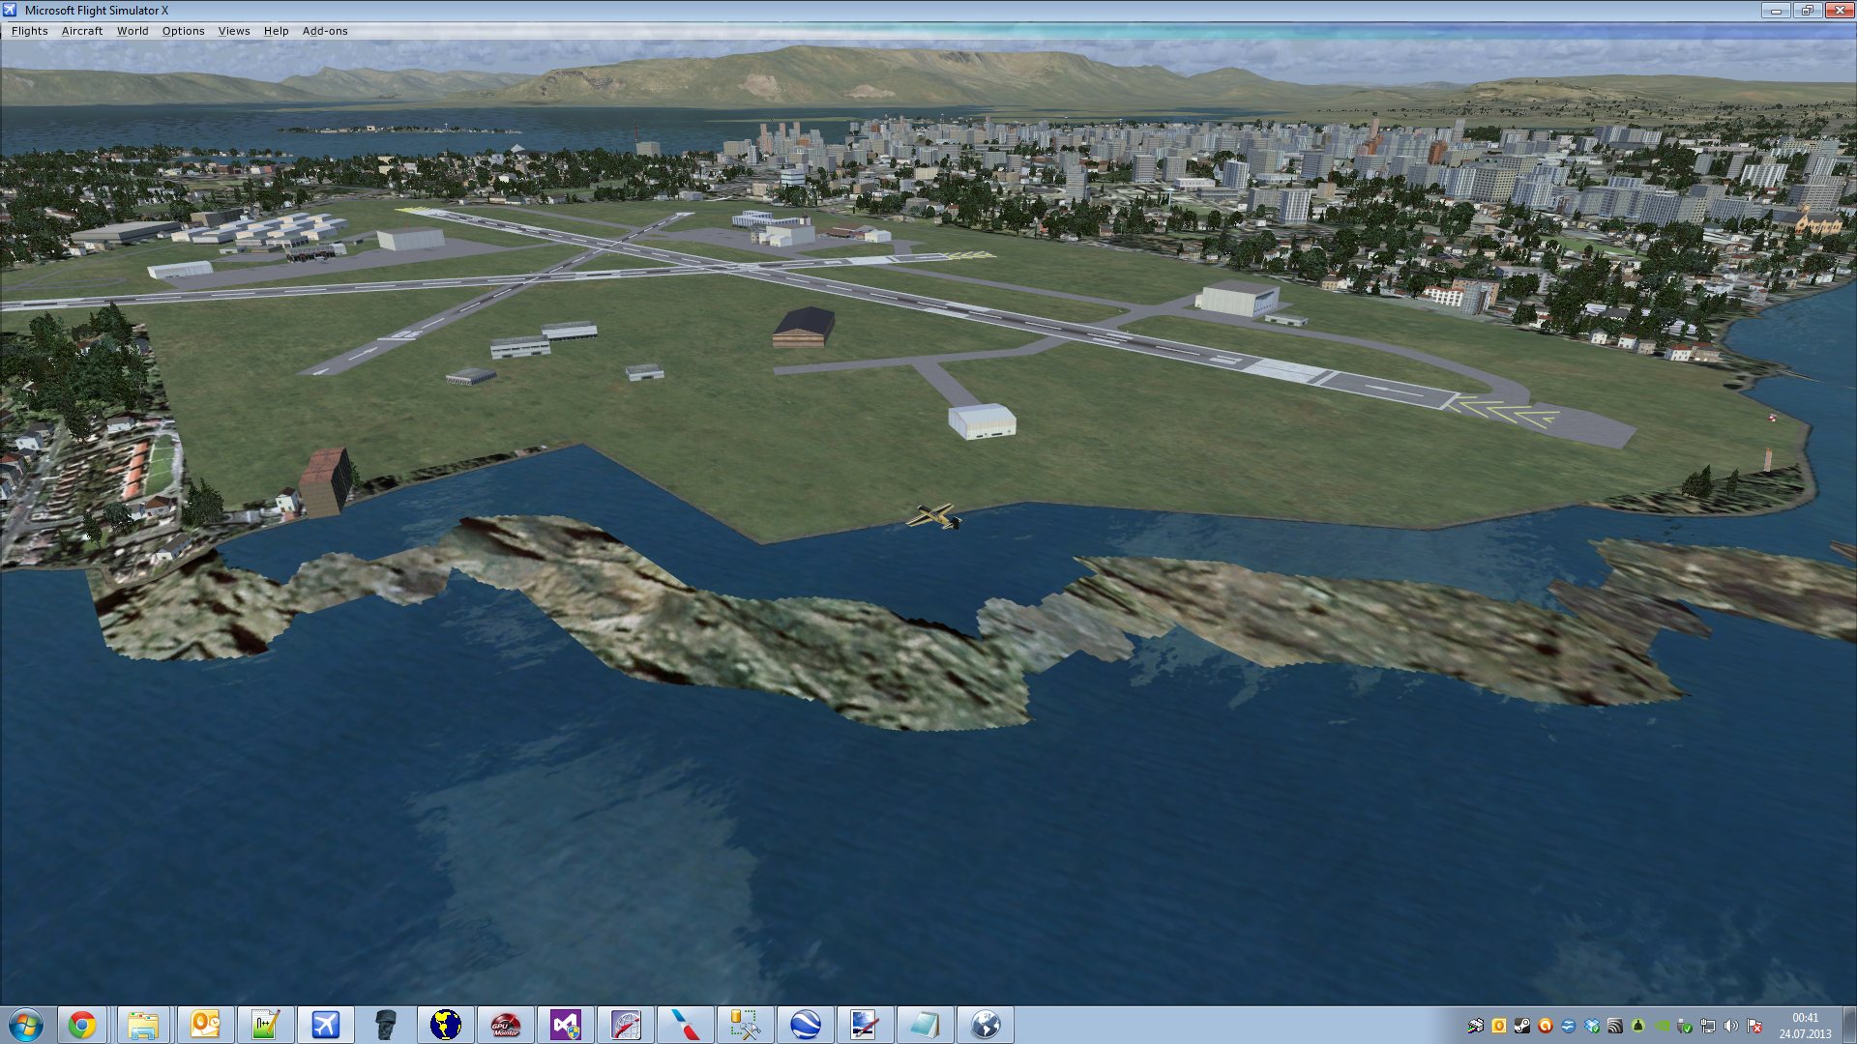Click the yellow airplane over the shoreline
Screen dimensions: 1857x1044
point(934,516)
